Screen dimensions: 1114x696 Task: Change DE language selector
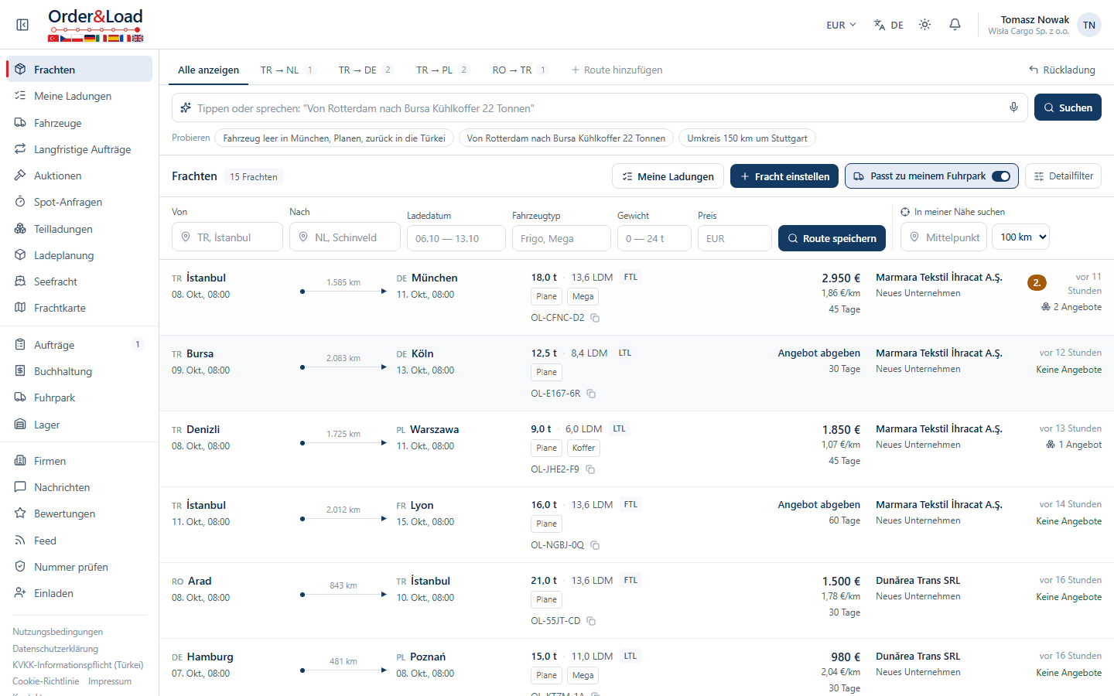click(888, 25)
